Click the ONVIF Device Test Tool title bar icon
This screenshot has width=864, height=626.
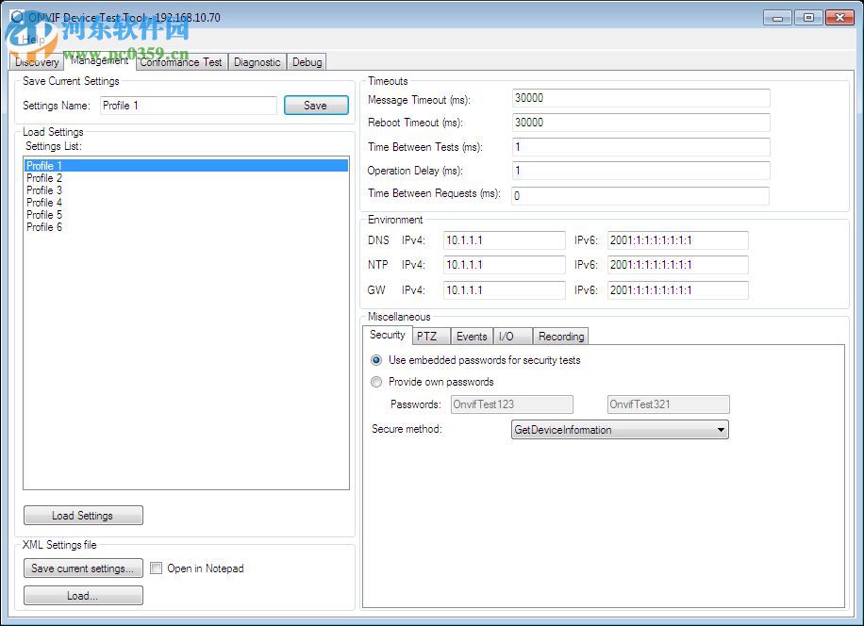point(15,16)
